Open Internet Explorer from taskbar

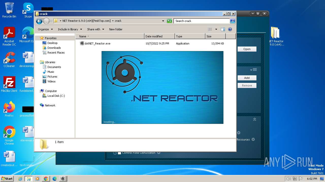[20, 179]
